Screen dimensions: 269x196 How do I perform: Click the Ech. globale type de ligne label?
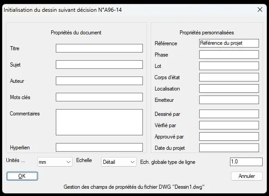pyautogui.click(x=167, y=162)
